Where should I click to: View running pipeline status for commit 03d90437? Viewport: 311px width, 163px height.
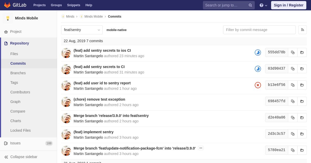coord(258,69)
